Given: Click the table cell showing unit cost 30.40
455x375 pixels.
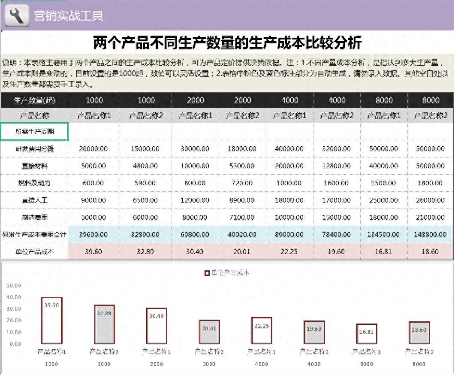Looking at the screenshot, I should click(195, 252).
